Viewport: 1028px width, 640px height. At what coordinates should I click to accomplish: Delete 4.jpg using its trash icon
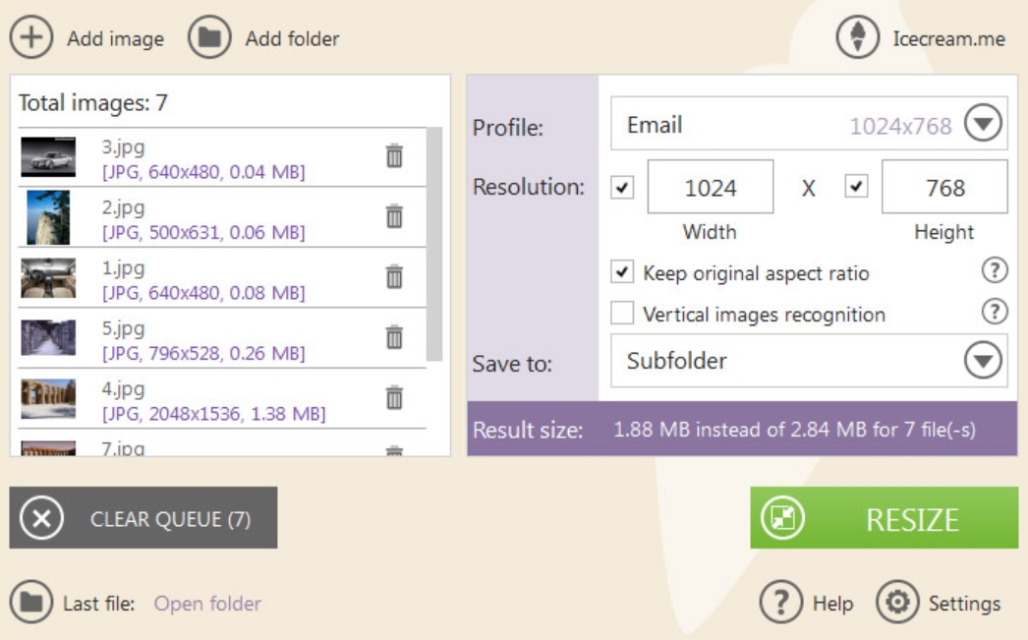coord(394,397)
